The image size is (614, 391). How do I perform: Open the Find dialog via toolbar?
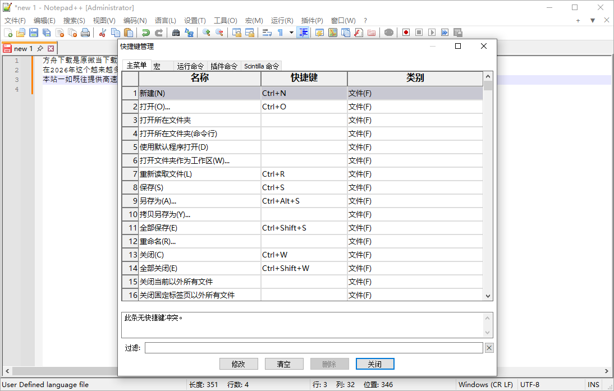176,33
